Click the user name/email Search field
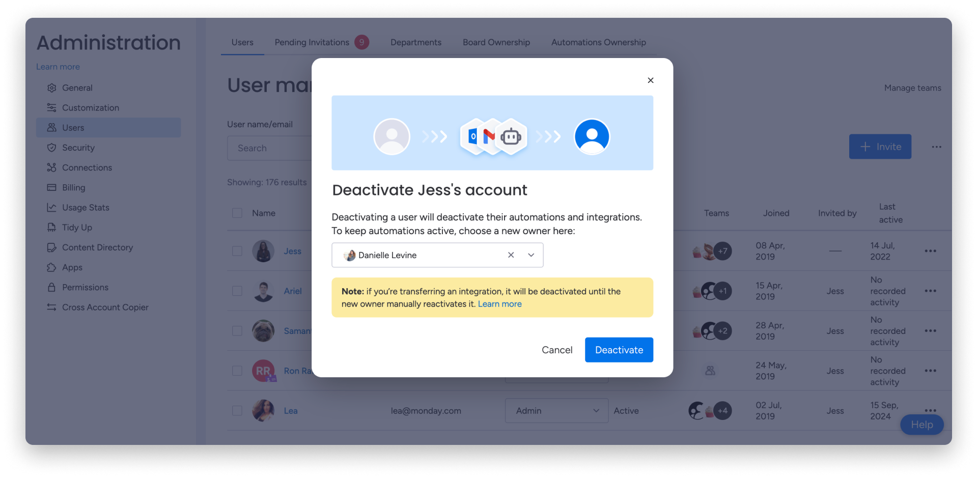This screenshot has height=478, width=977. tap(269, 148)
